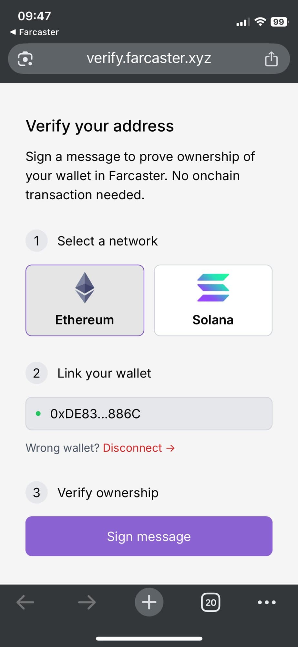Return to Farcaster via status bar link
The width and height of the screenshot is (298, 647).
point(34,32)
